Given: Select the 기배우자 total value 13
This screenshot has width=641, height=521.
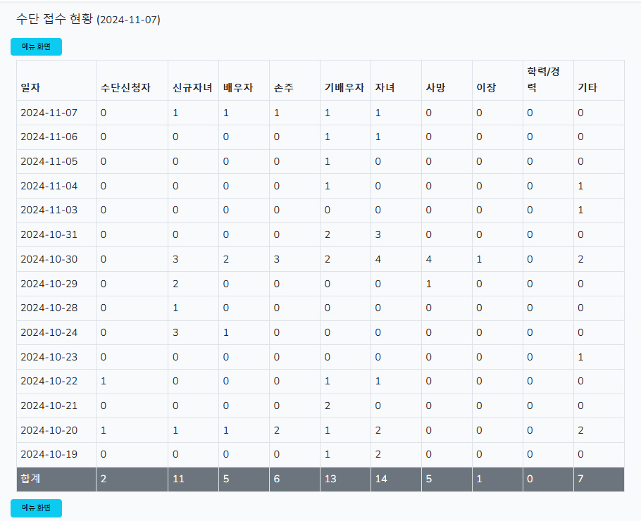Looking at the screenshot, I should (331, 479).
